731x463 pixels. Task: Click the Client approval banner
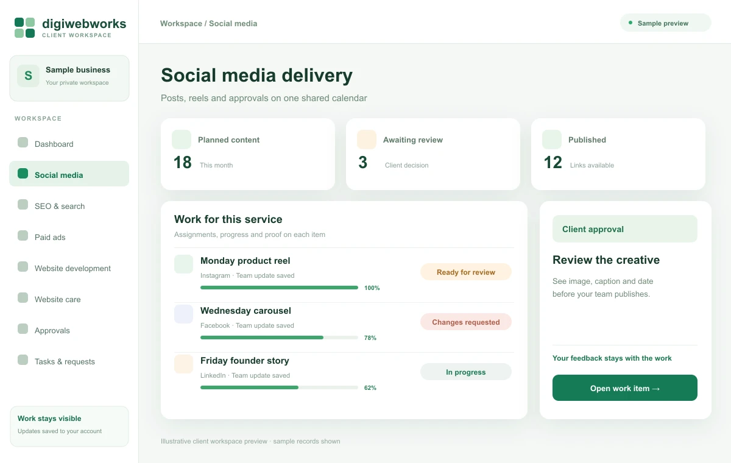click(x=625, y=229)
